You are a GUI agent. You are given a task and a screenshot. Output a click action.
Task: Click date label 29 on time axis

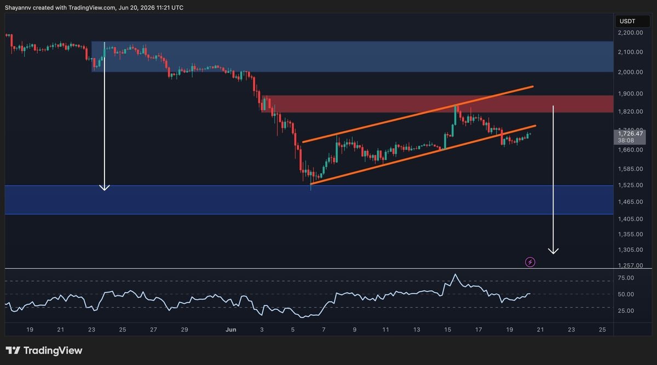[x=185, y=330]
